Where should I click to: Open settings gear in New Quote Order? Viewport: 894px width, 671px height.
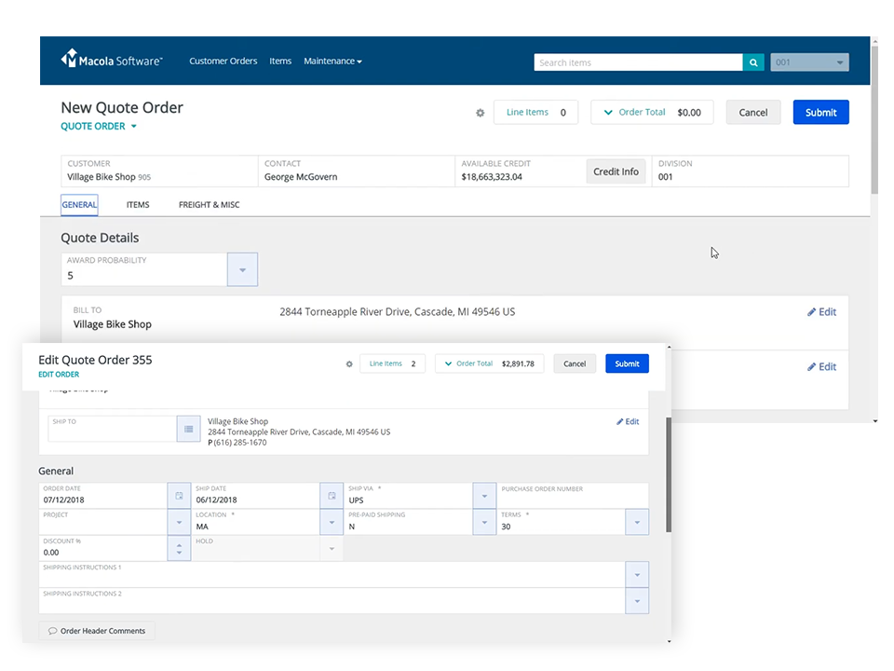coord(481,113)
